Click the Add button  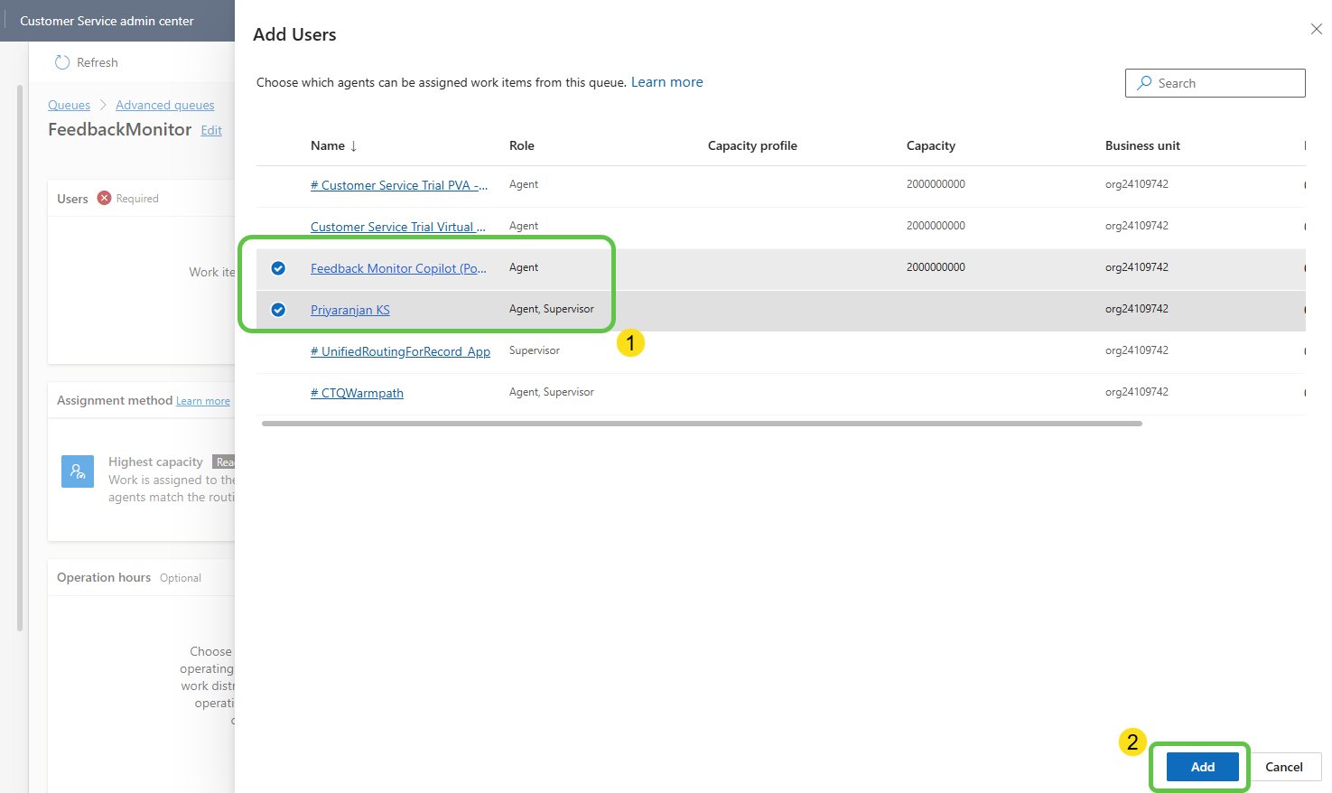pyautogui.click(x=1202, y=767)
